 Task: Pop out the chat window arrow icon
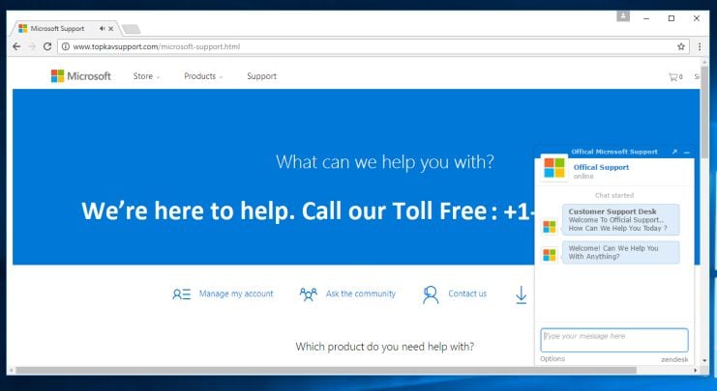tap(674, 152)
